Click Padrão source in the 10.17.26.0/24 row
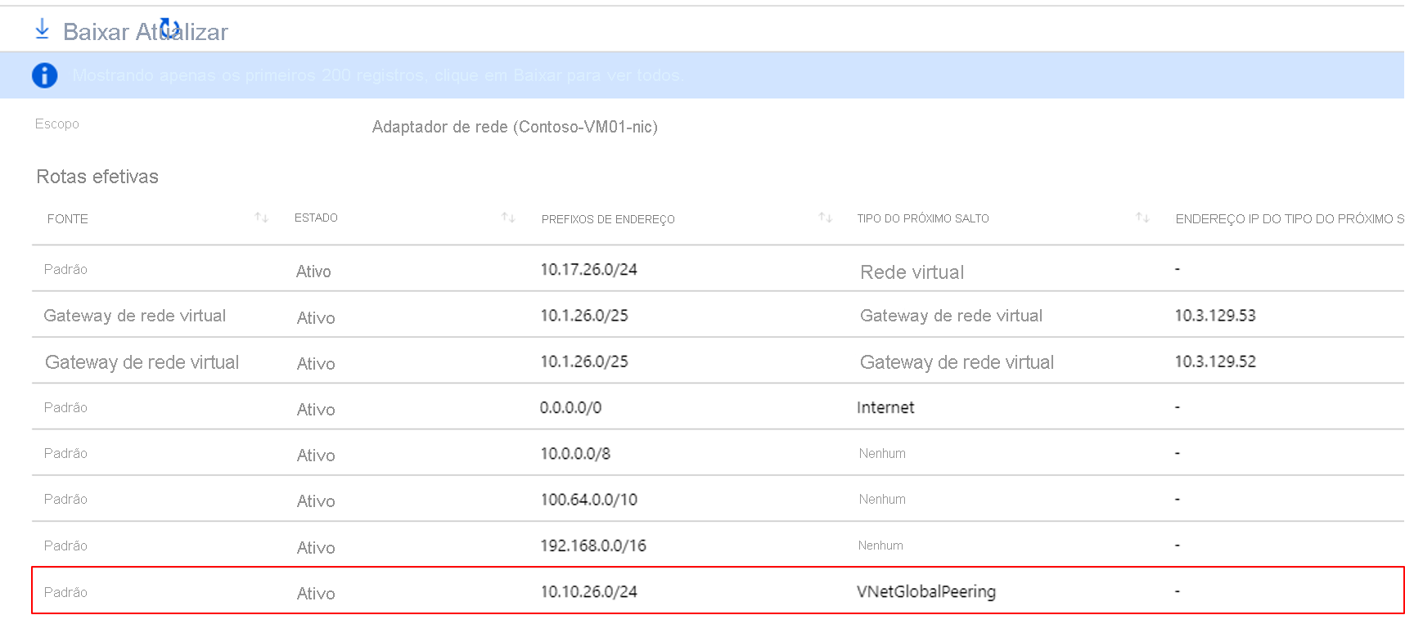Viewport: 1405px width, 642px height. tap(65, 270)
